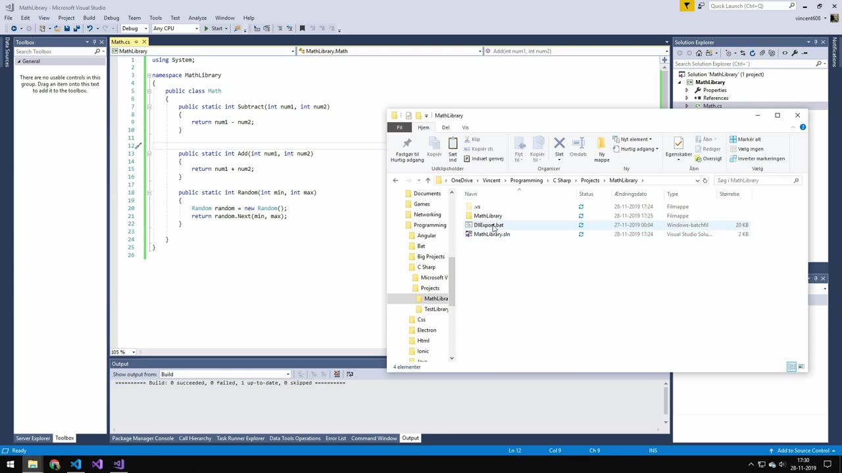Open Show output from Build dropdown
Viewport: 842px width, 473px height.
[225, 374]
